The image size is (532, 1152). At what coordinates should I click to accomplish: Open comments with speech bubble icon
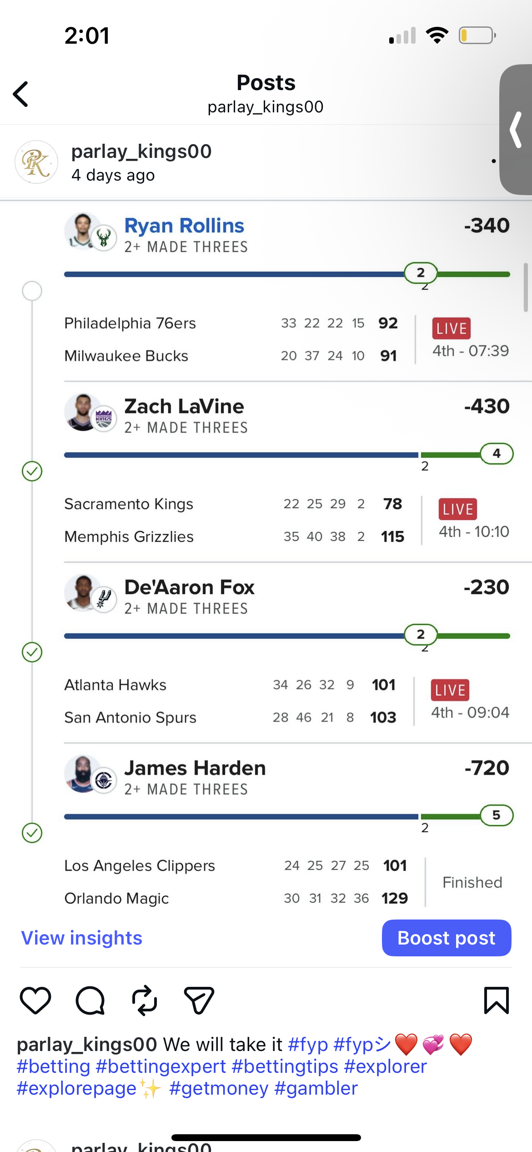[x=90, y=1000]
